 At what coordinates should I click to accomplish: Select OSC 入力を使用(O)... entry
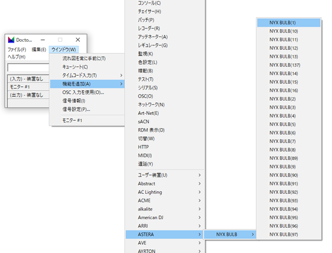click(x=87, y=92)
